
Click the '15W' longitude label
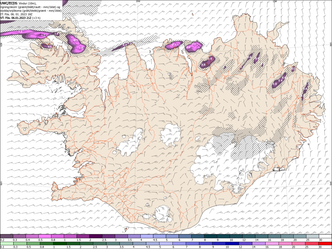[275, 1]
